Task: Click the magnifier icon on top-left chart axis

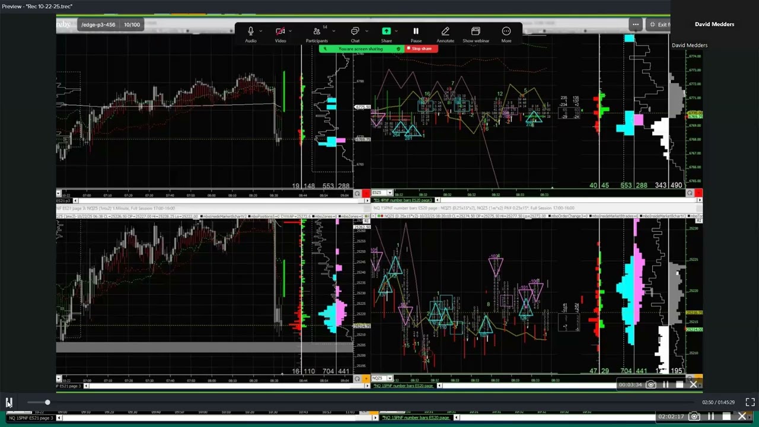Action: [x=357, y=194]
